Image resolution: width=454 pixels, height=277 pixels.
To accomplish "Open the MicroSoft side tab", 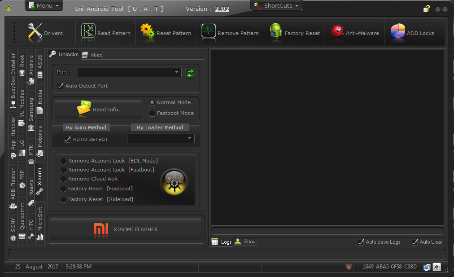I will pyautogui.click(x=40, y=224).
